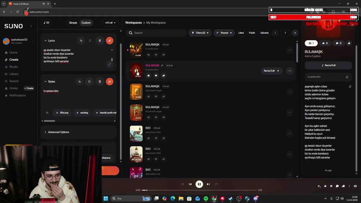Image resolution: width=361 pixels, height=203 pixels.
Task: Toggle the Public filter
Action: point(252,33)
